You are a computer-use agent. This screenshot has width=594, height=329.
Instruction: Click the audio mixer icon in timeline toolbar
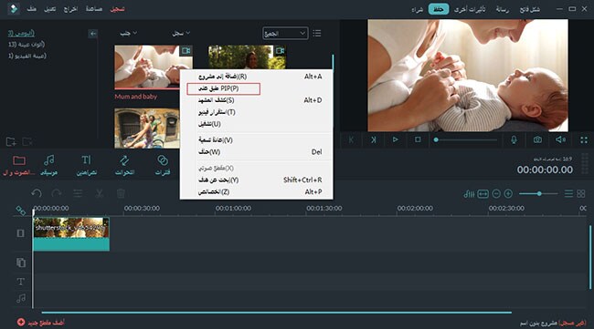(x=469, y=194)
